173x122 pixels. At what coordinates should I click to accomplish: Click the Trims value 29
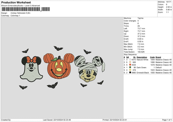[x=139, y=26]
